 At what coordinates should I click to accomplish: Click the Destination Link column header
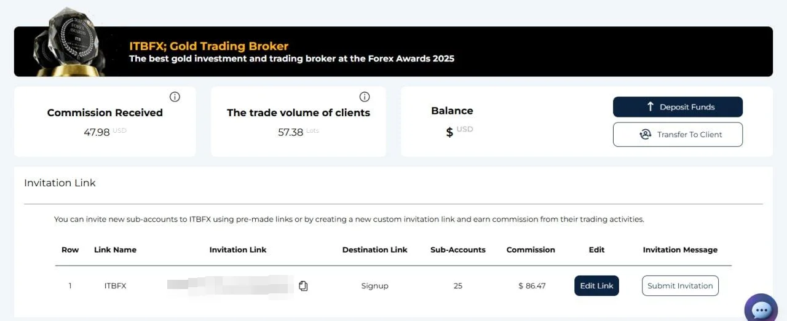[375, 250]
